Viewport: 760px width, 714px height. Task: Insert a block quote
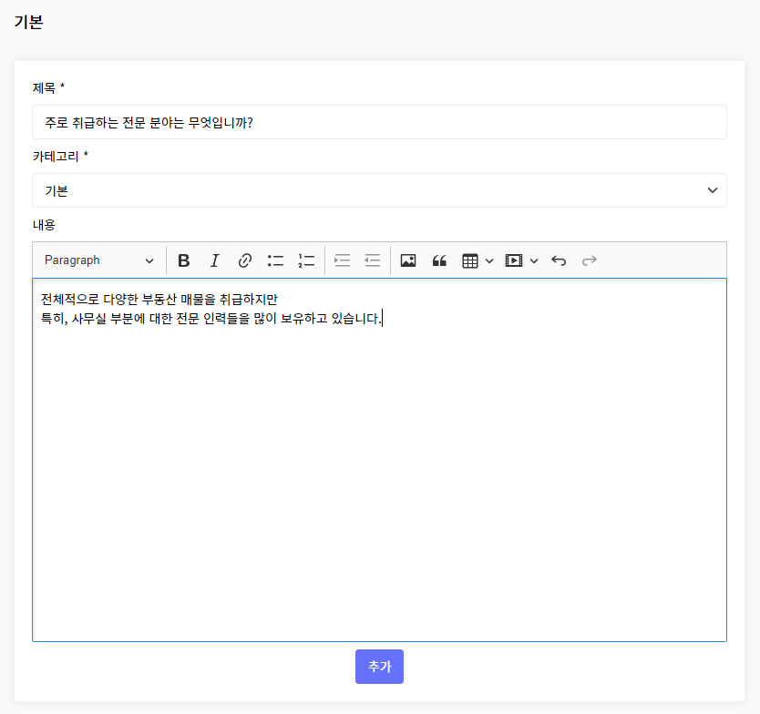point(439,260)
